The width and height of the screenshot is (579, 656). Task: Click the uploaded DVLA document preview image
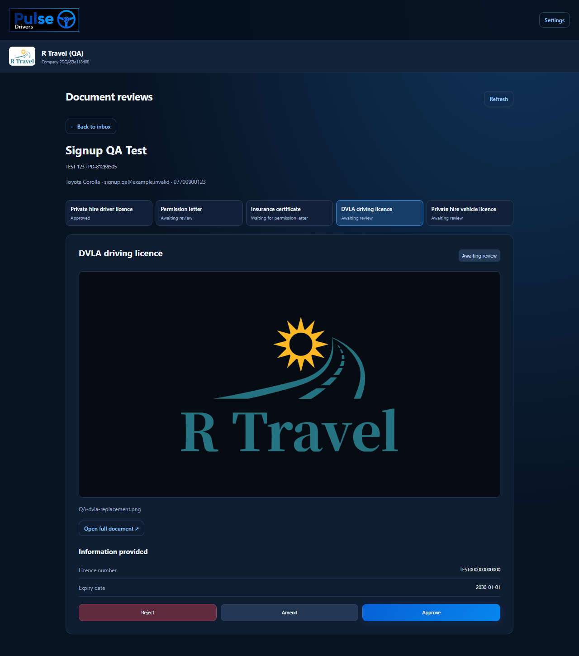(289, 384)
